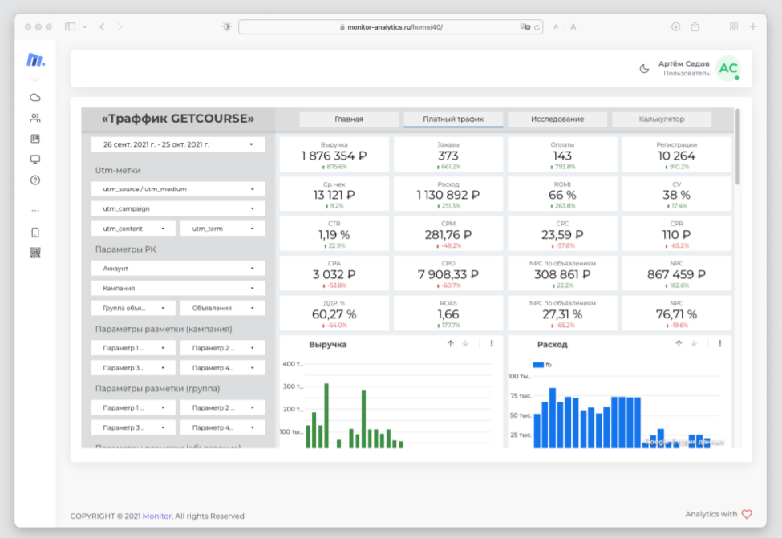Switch to the Платный трафик tab
Image resolution: width=782 pixels, height=538 pixels.
(x=453, y=119)
